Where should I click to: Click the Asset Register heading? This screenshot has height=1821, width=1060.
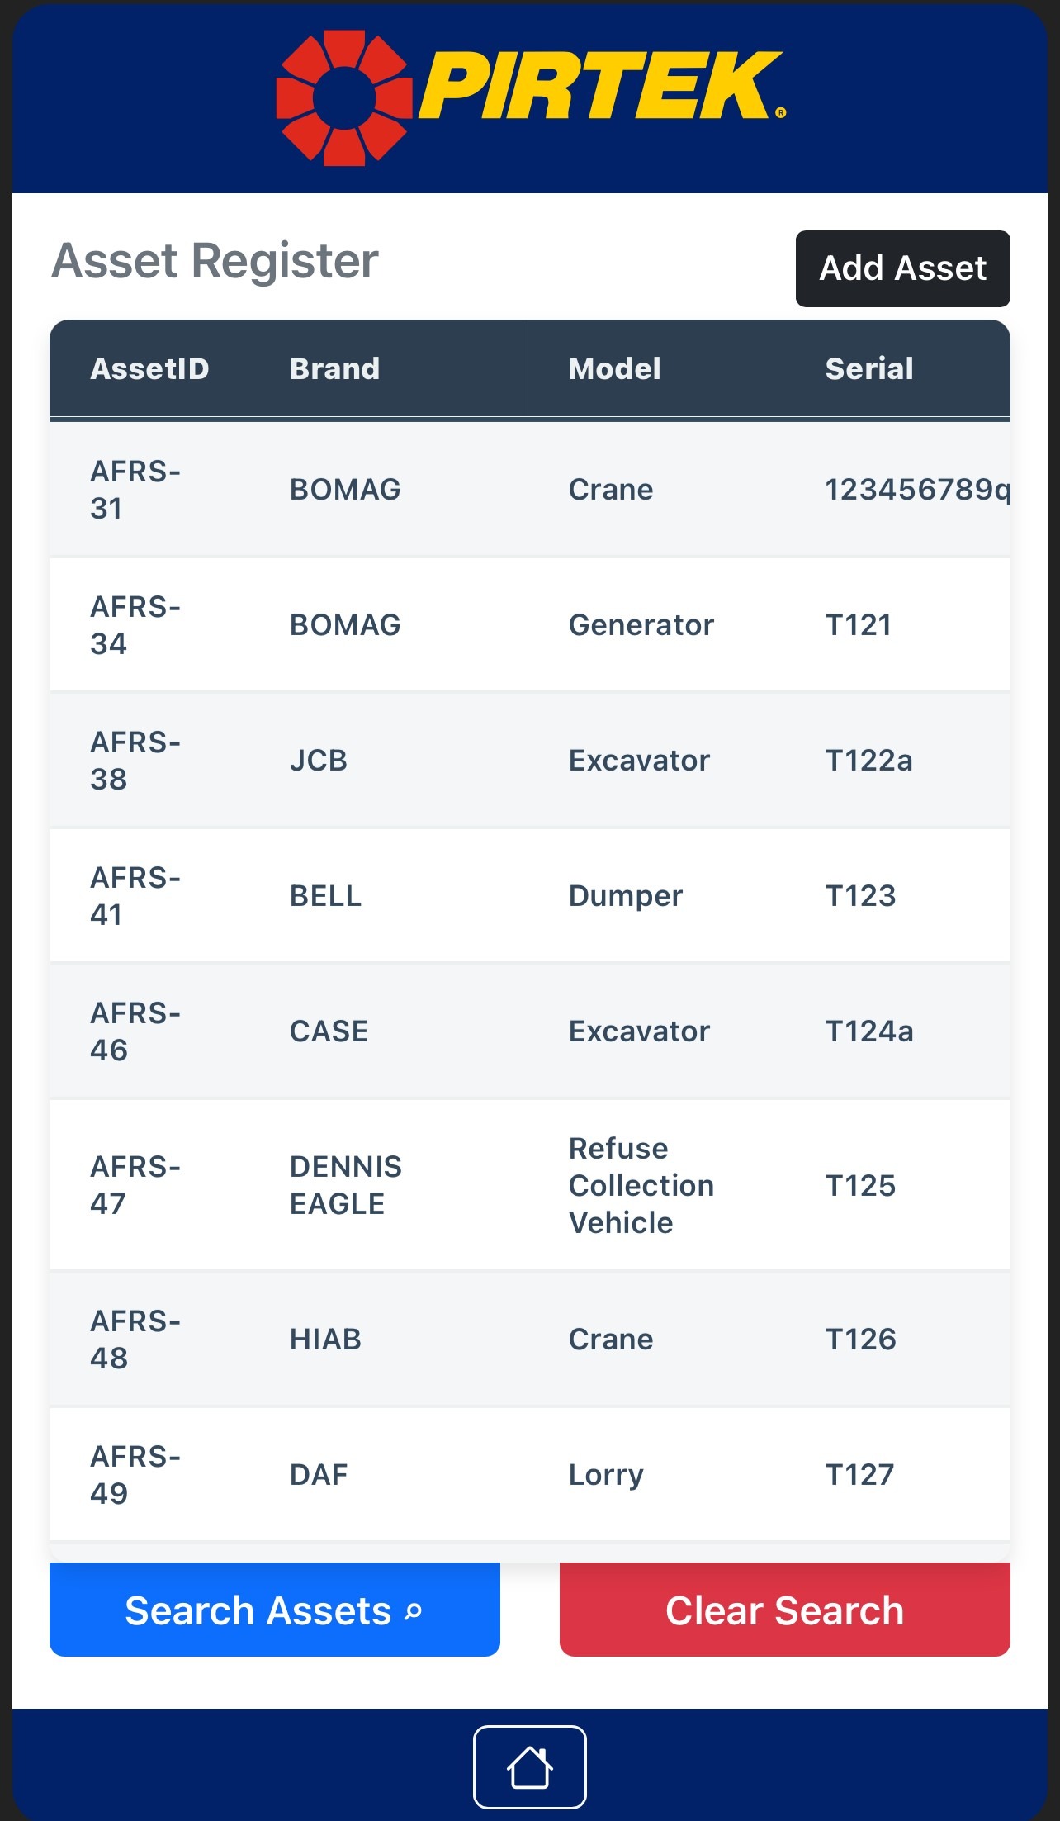215,261
